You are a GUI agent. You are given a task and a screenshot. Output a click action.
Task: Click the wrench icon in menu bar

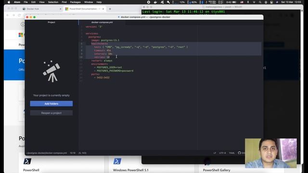click(168, 2)
